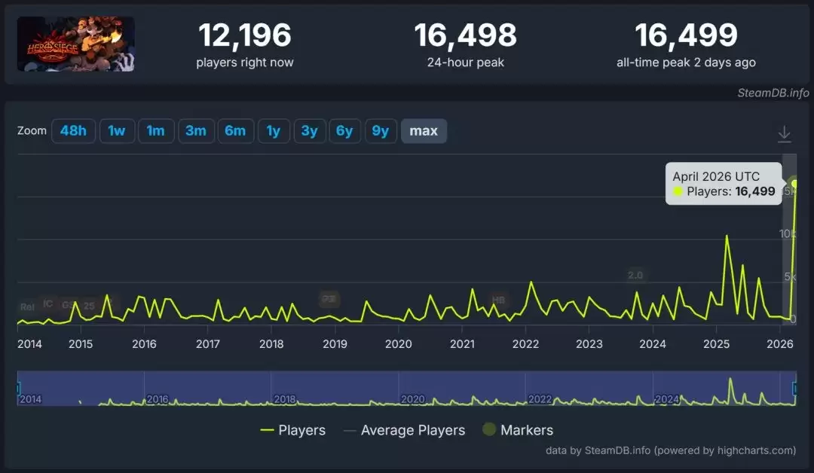This screenshot has width=814, height=473.
Task: Click the green Markers dot in the legend
Action: [x=490, y=430]
